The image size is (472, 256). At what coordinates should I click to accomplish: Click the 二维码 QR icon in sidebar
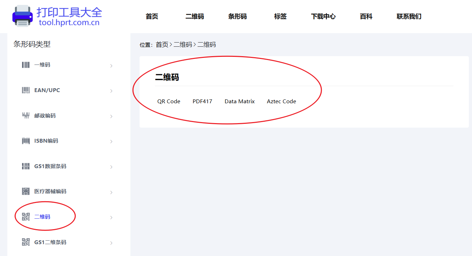click(26, 217)
